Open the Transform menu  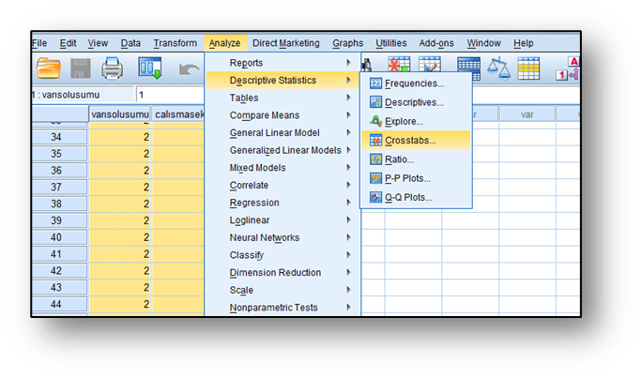pyautogui.click(x=175, y=43)
